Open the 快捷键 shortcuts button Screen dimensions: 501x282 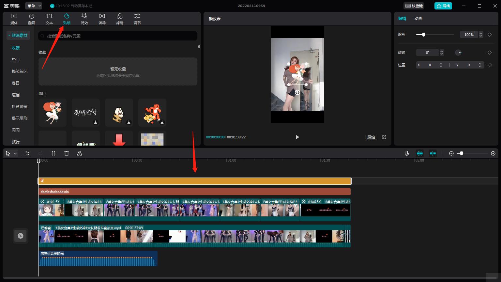(x=414, y=6)
